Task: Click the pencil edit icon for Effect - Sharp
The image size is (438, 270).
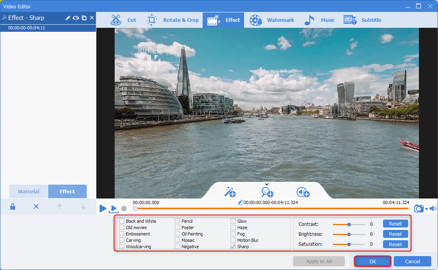Action: coord(68,18)
